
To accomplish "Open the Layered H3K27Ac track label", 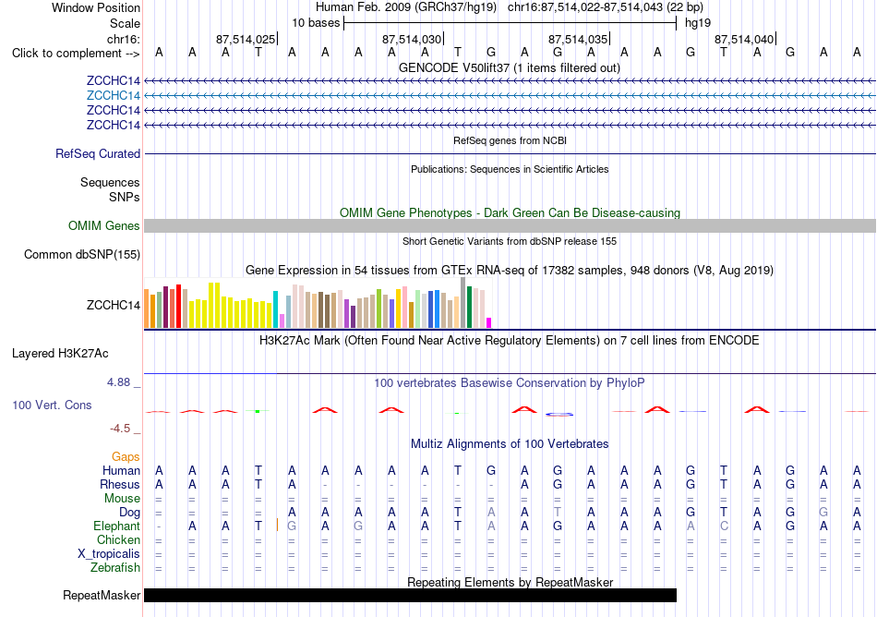I will (60, 354).
